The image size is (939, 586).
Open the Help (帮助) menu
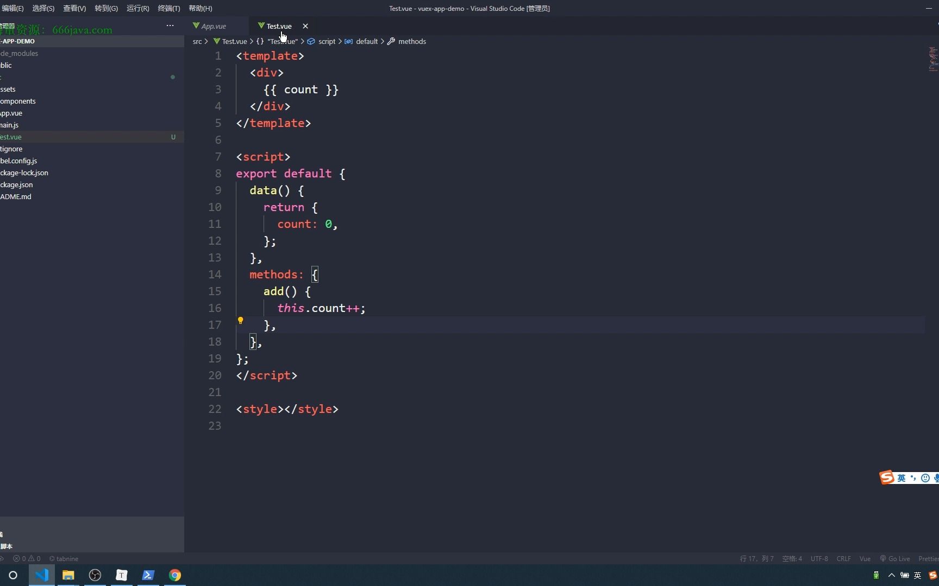pos(201,8)
